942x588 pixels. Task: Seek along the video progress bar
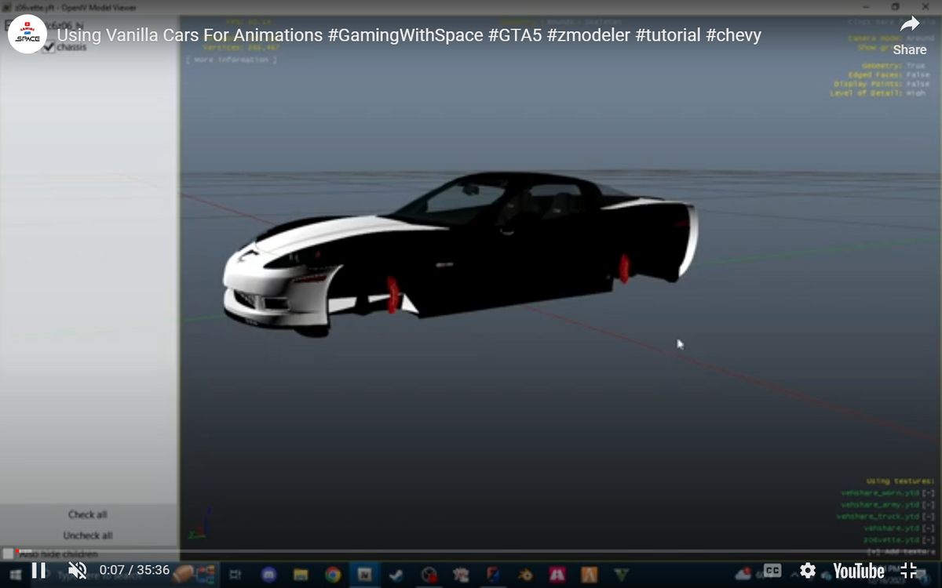tap(471, 551)
